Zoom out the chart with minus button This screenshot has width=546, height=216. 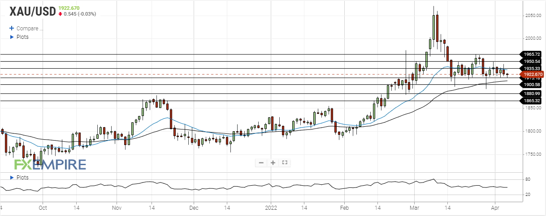coord(261,163)
